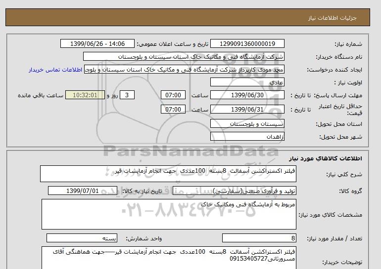381x269 pixels.
Task: Click the goods specifications text area
Action: (x=169, y=214)
